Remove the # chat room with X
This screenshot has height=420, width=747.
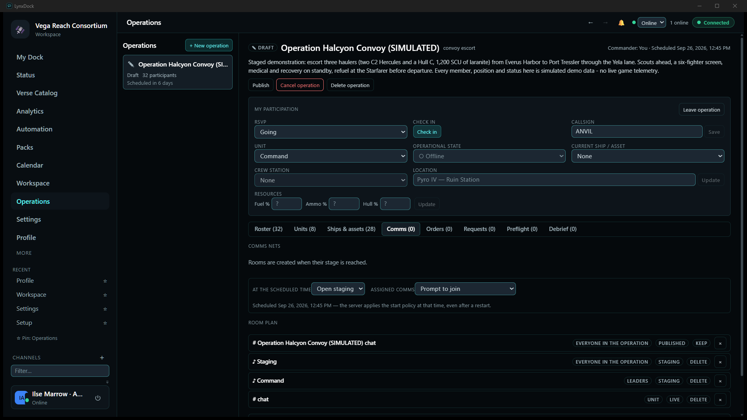click(720, 400)
